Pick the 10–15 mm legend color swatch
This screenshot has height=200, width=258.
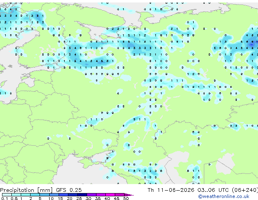[54, 195]
